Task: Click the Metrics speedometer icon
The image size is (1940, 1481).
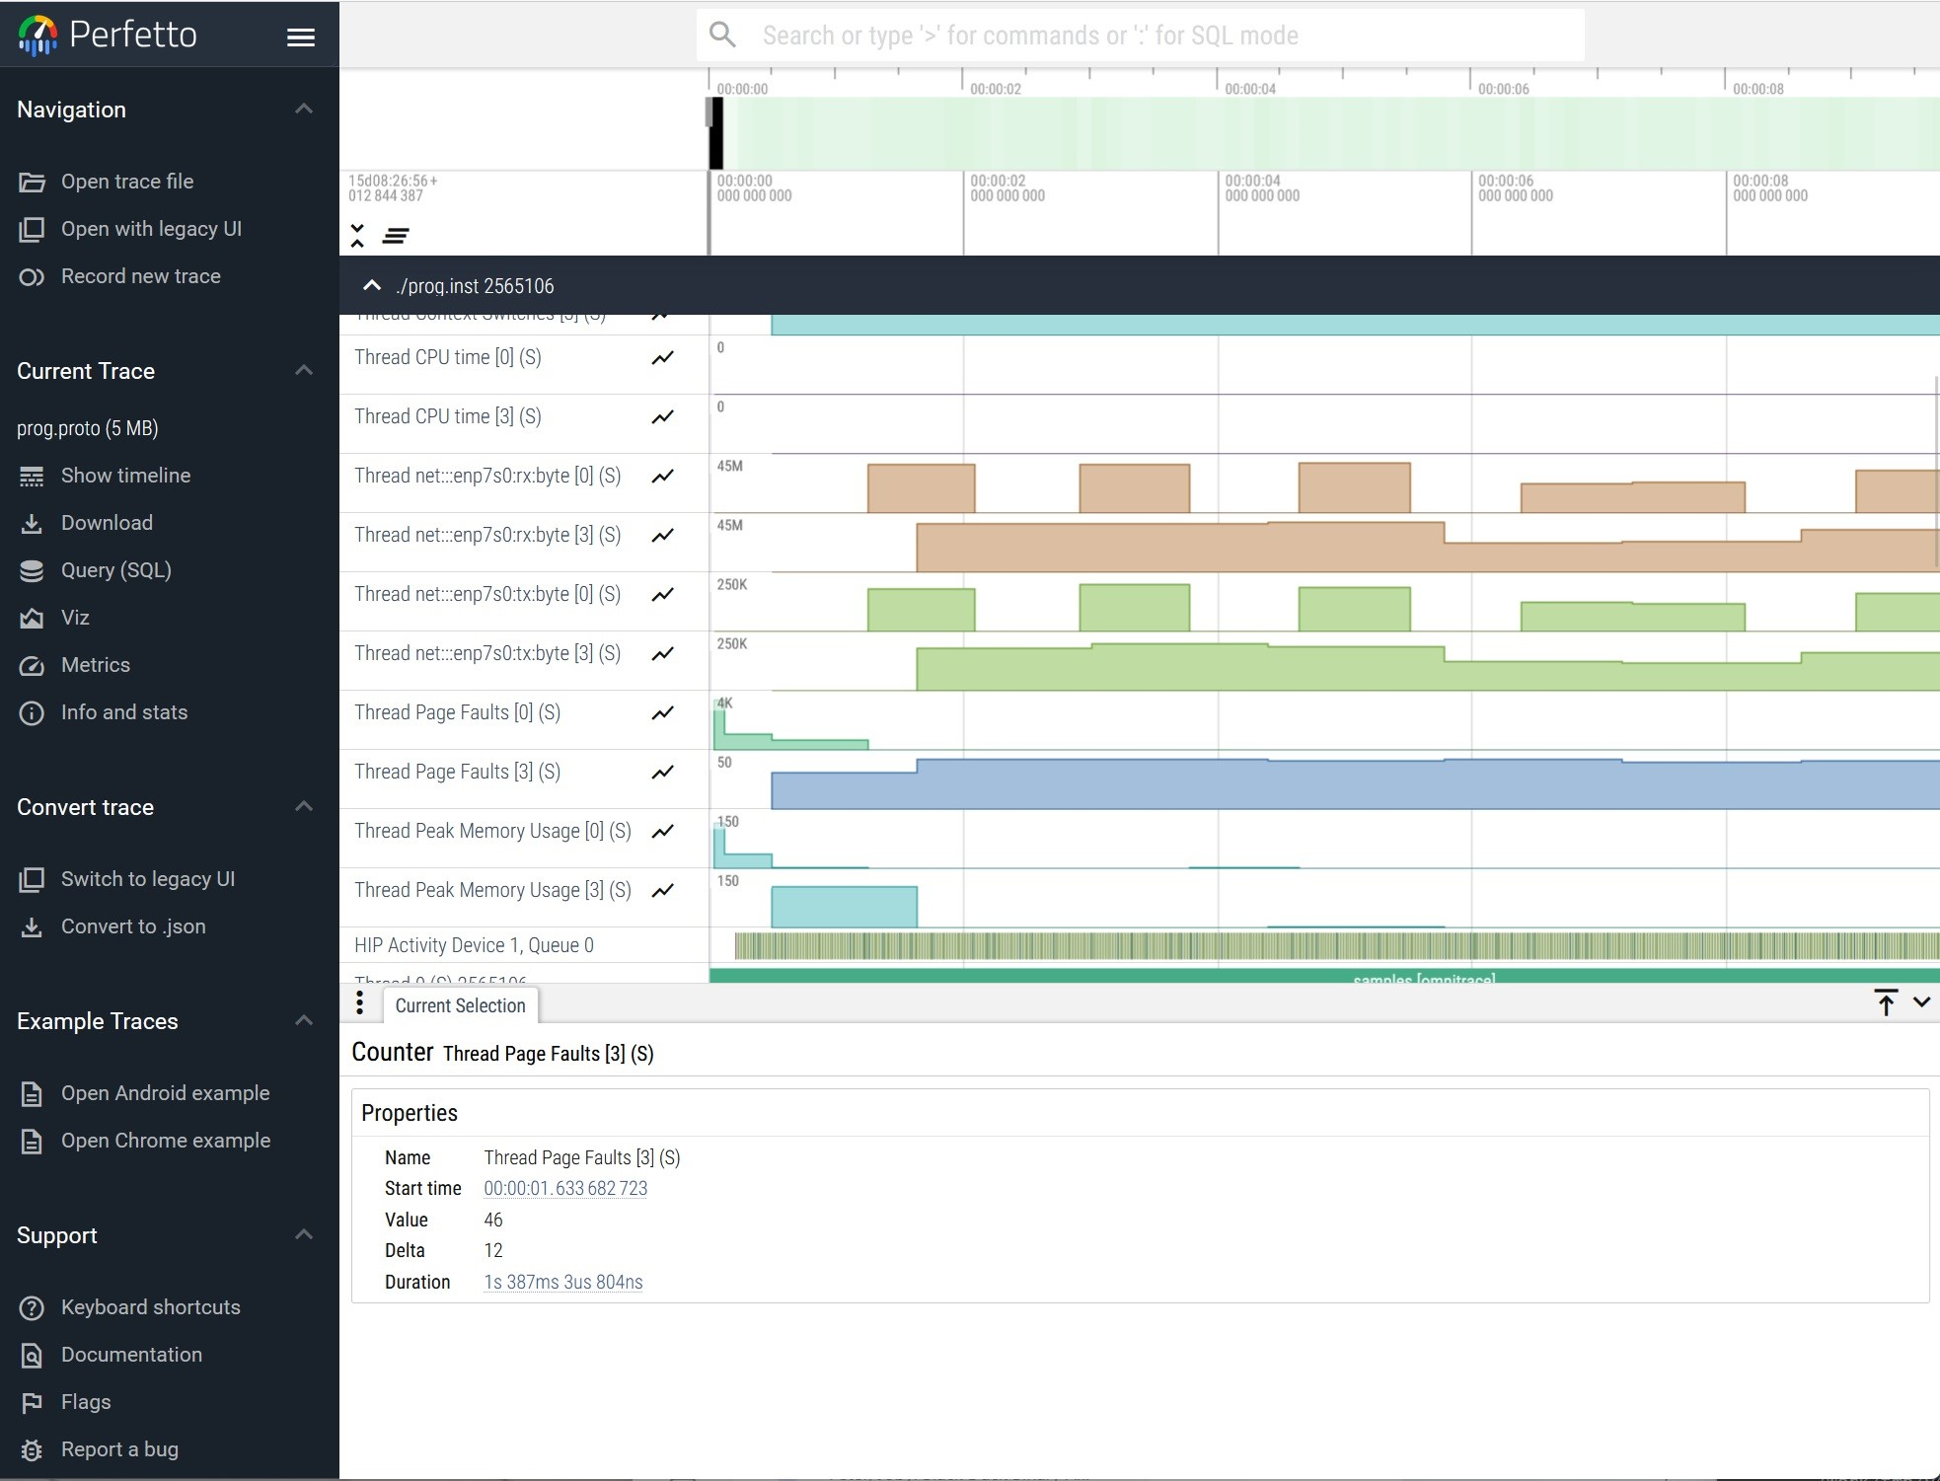Action: click(32, 666)
